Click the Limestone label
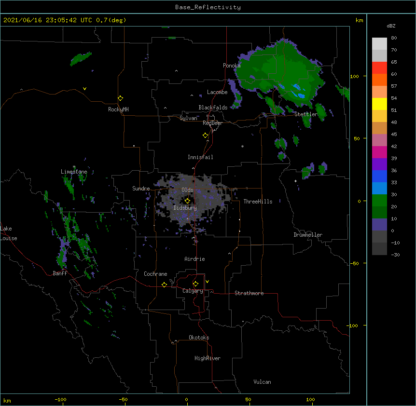This screenshot has height=406, width=416. tap(74, 172)
